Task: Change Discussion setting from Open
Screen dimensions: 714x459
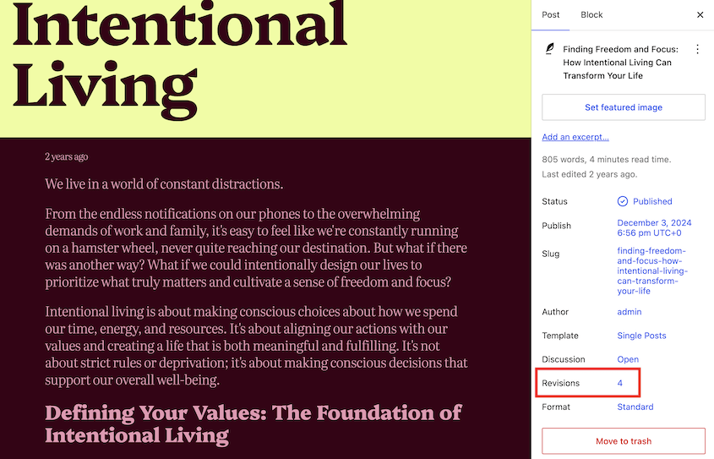Action: [628, 359]
